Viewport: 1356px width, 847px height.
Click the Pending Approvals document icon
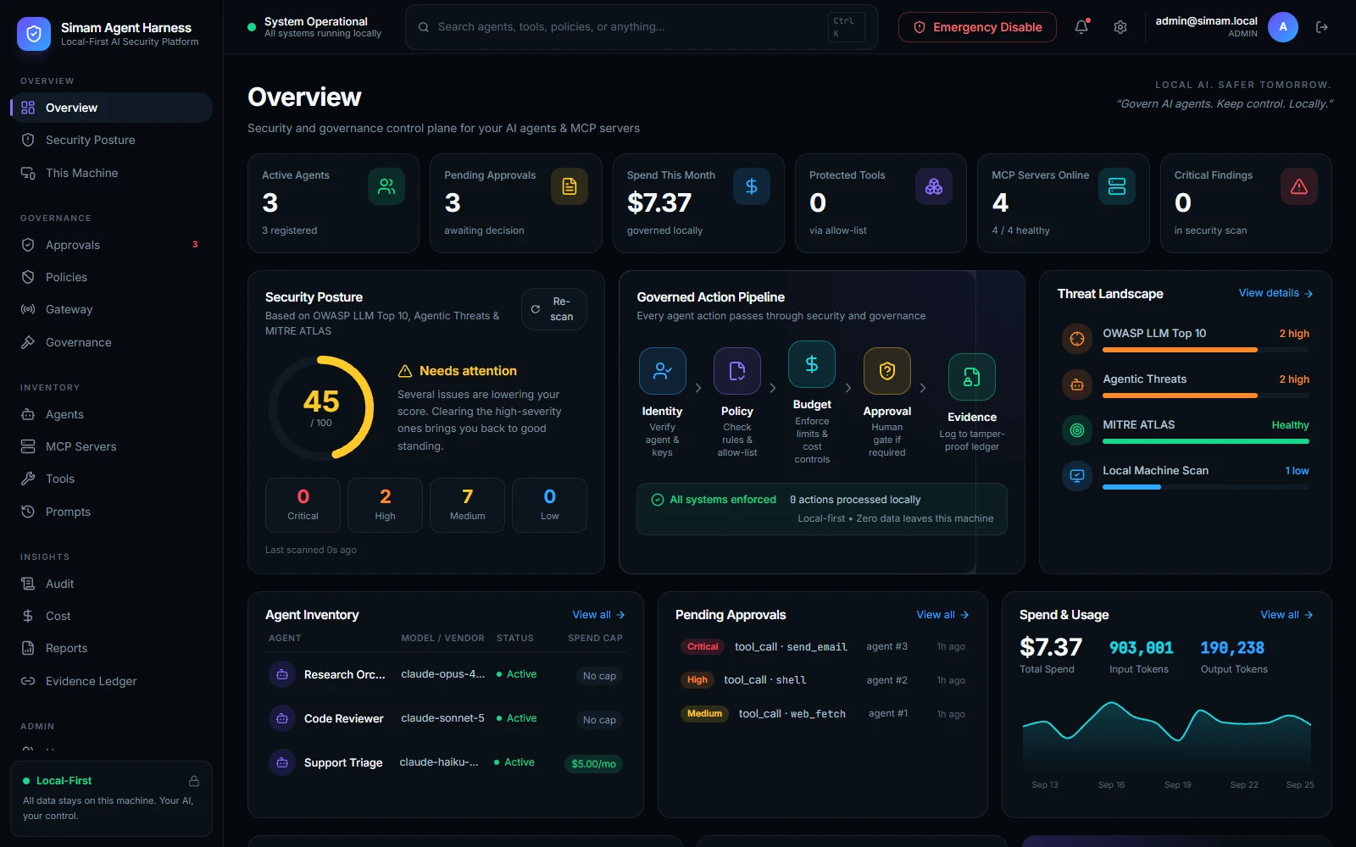pos(570,186)
